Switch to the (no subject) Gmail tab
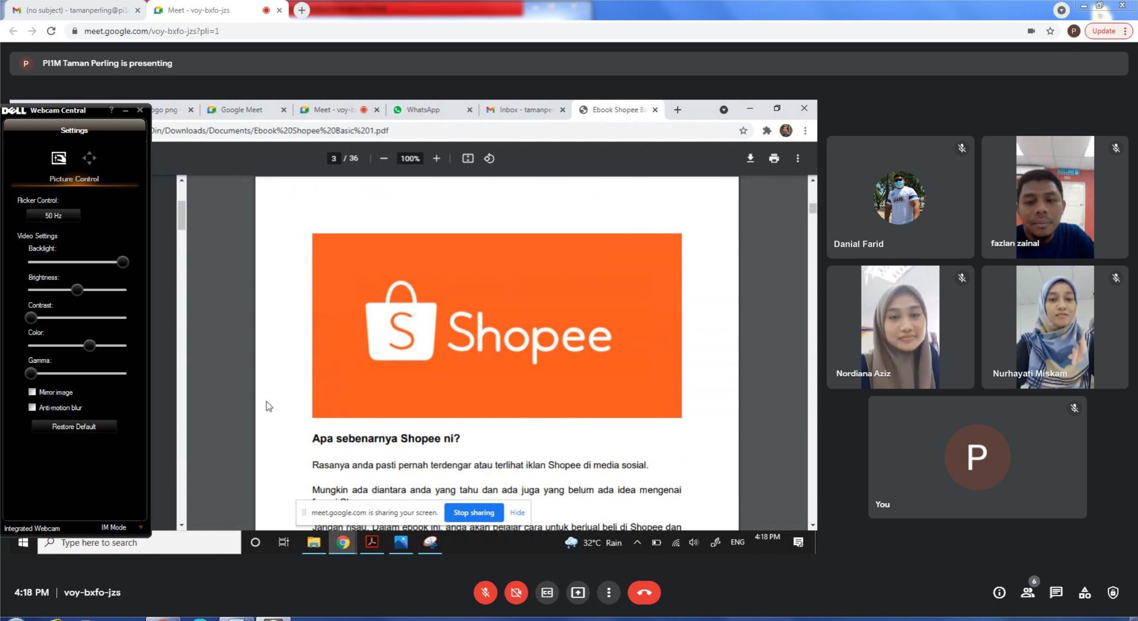 (x=76, y=10)
